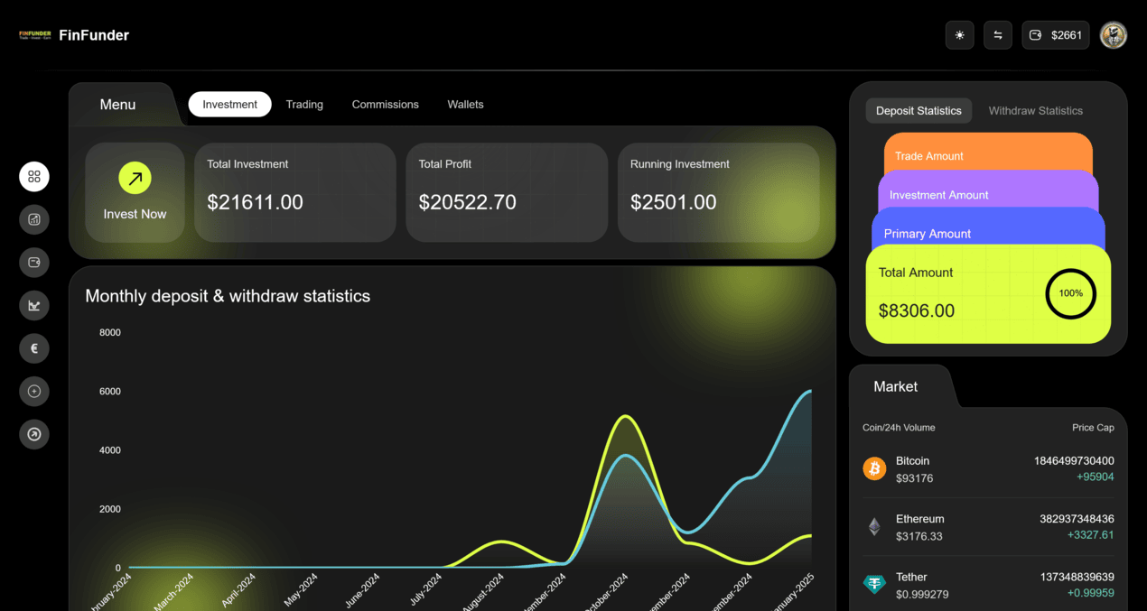Click the swap arrows header icon
The image size is (1147, 611).
pos(998,35)
